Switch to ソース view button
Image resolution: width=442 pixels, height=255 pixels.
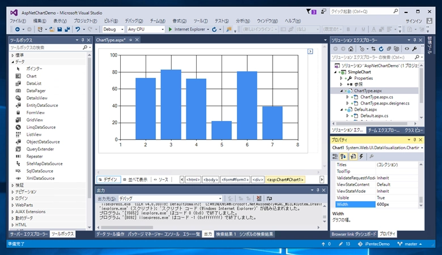pos(161,179)
